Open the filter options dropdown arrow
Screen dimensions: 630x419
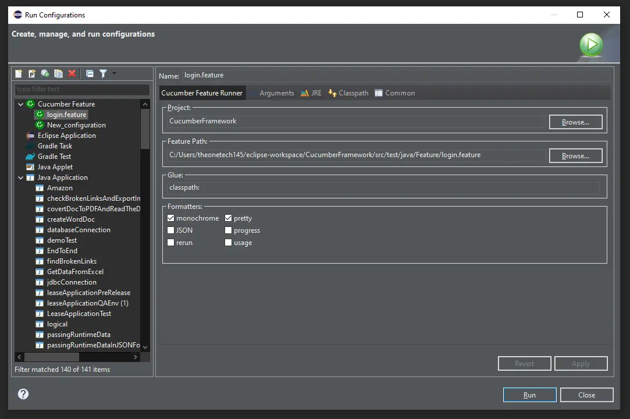[x=114, y=73]
